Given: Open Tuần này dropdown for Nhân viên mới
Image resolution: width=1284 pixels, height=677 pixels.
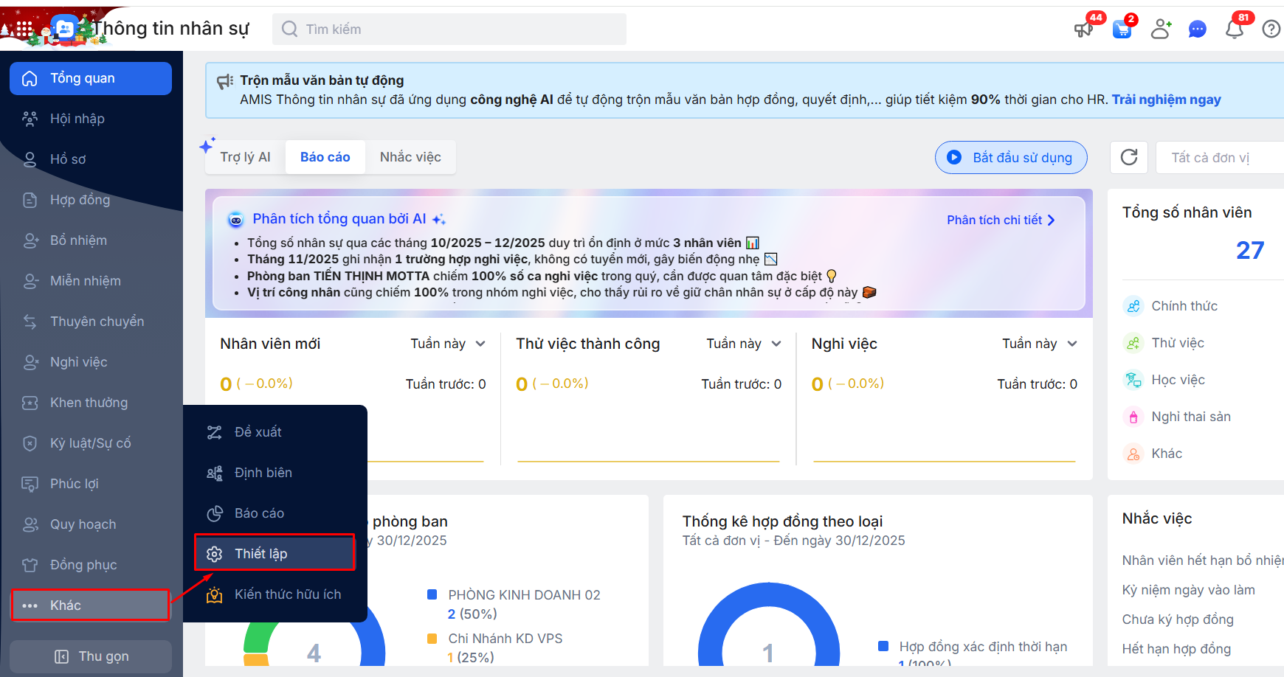Looking at the screenshot, I should point(449,344).
